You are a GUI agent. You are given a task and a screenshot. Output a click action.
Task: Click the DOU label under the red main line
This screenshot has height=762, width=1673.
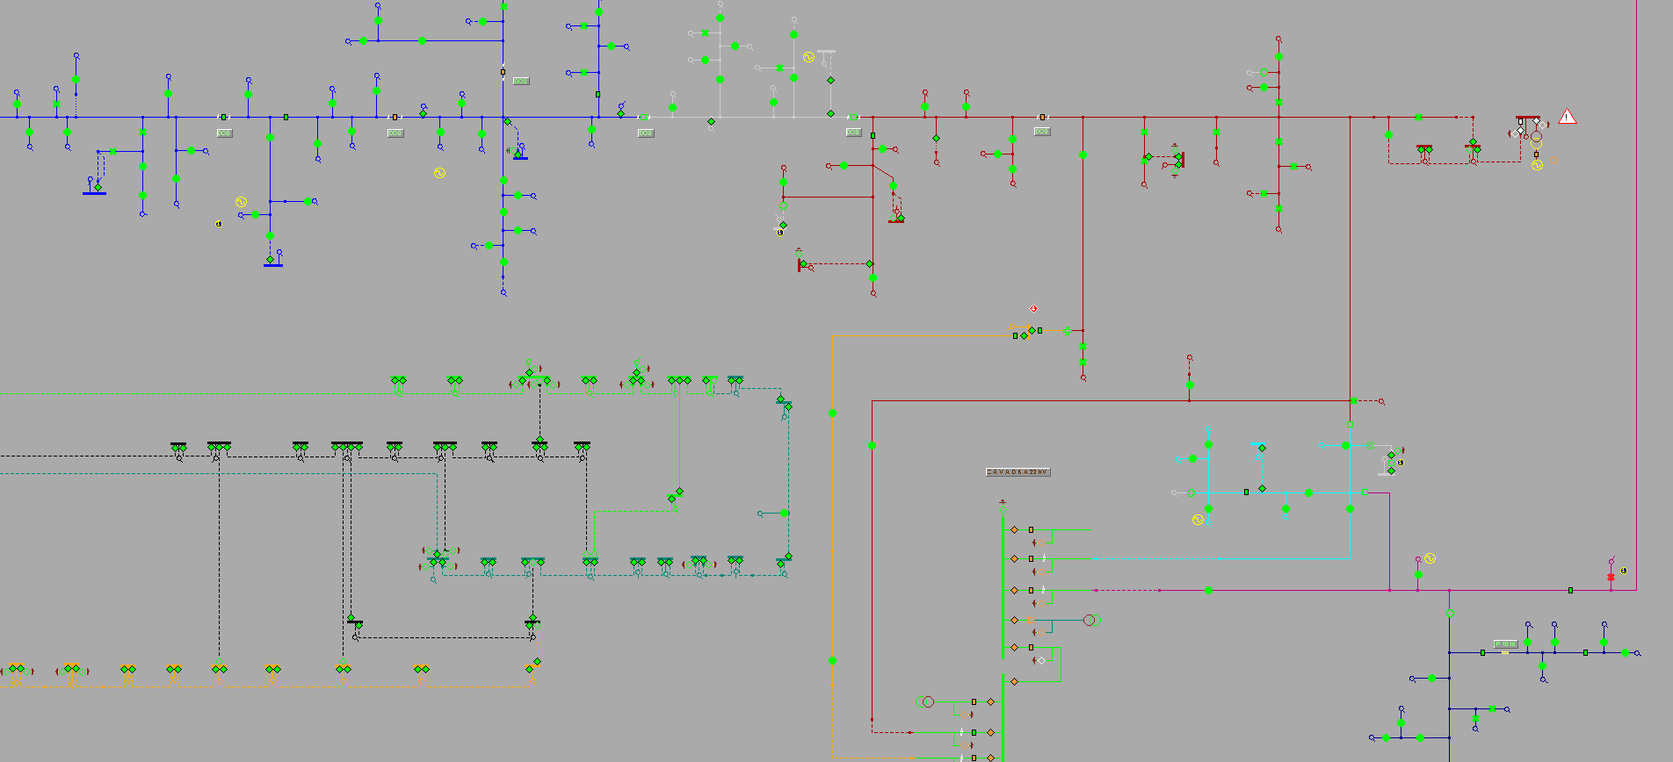tap(1042, 132)
